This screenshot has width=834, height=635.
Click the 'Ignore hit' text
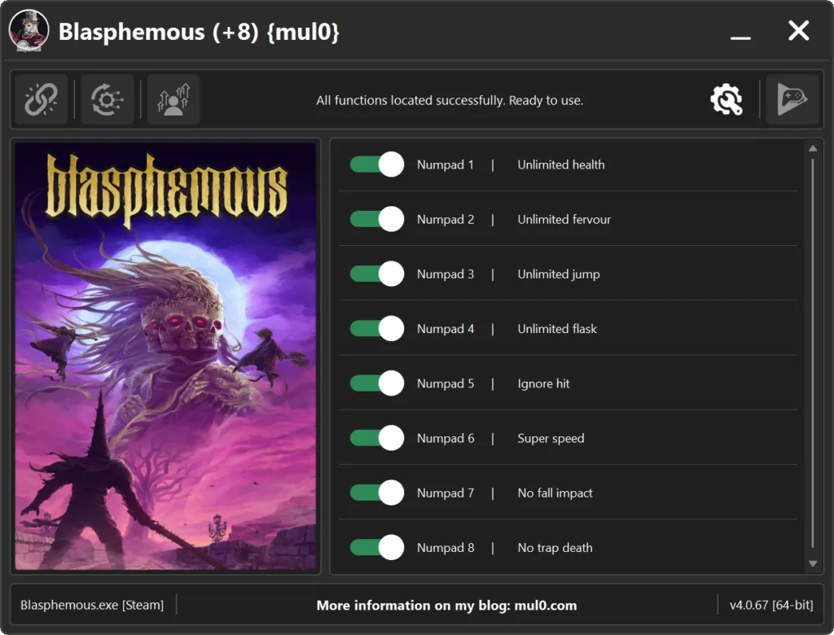(x=543, y=384)
